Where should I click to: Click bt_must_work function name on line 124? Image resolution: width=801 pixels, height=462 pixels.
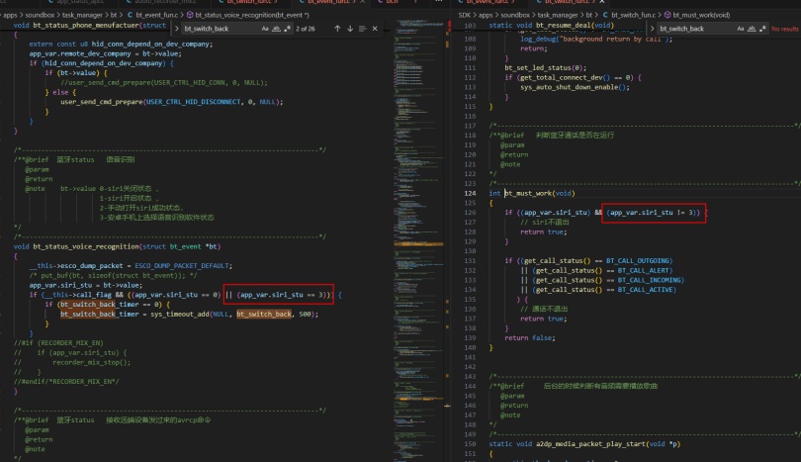[x=529, y=193]
